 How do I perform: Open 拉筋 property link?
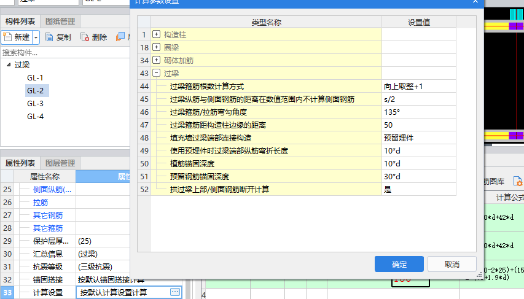point(41,202)
